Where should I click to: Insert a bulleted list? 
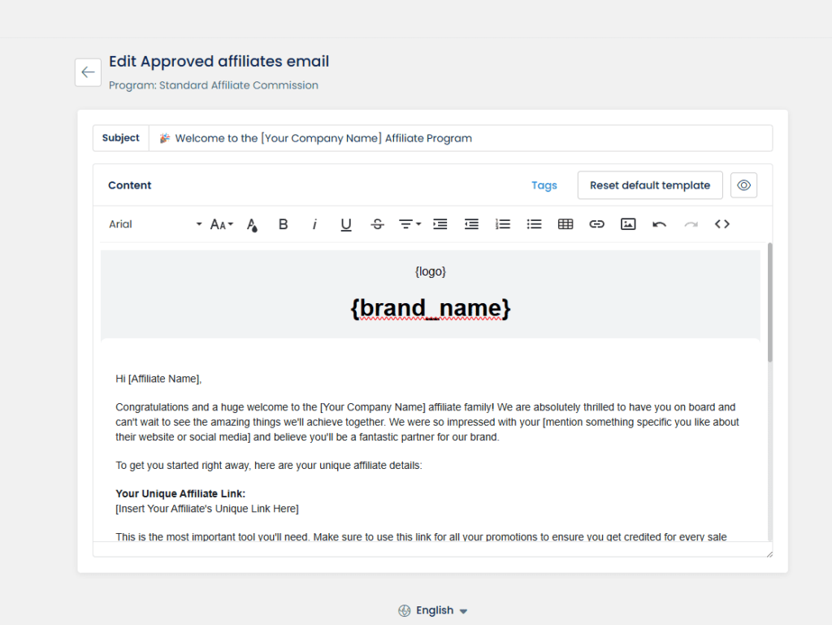(x=534, y=224)
